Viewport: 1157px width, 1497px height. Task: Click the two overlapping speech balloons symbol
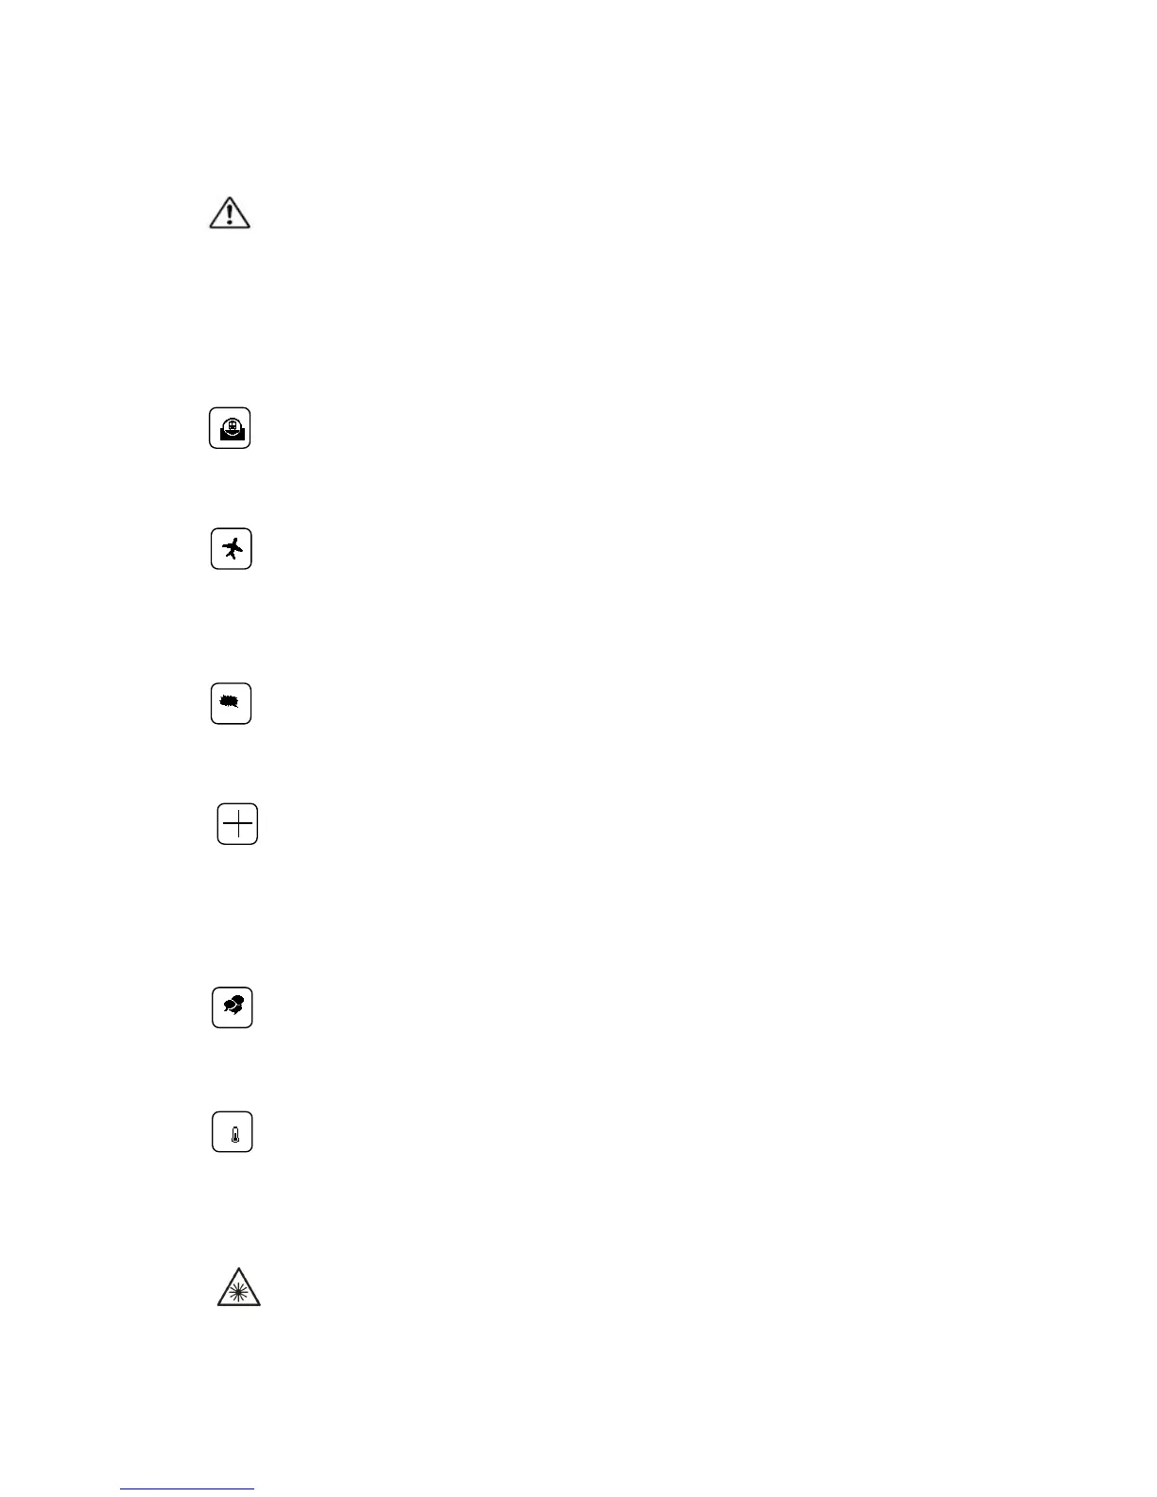point(233,1007)
